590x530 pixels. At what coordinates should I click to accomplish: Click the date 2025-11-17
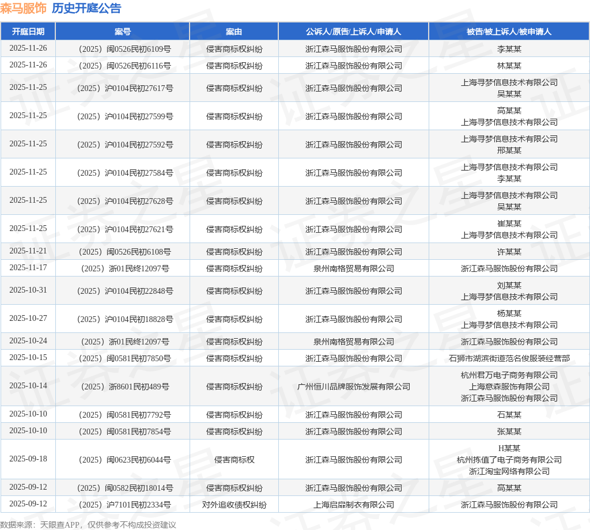click(x=28, y=267)
